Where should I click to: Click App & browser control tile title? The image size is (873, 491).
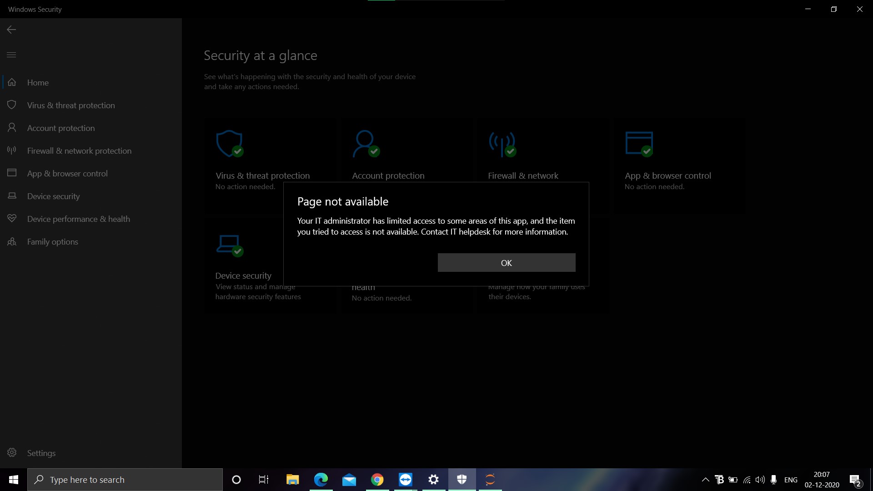coord(667,175)
